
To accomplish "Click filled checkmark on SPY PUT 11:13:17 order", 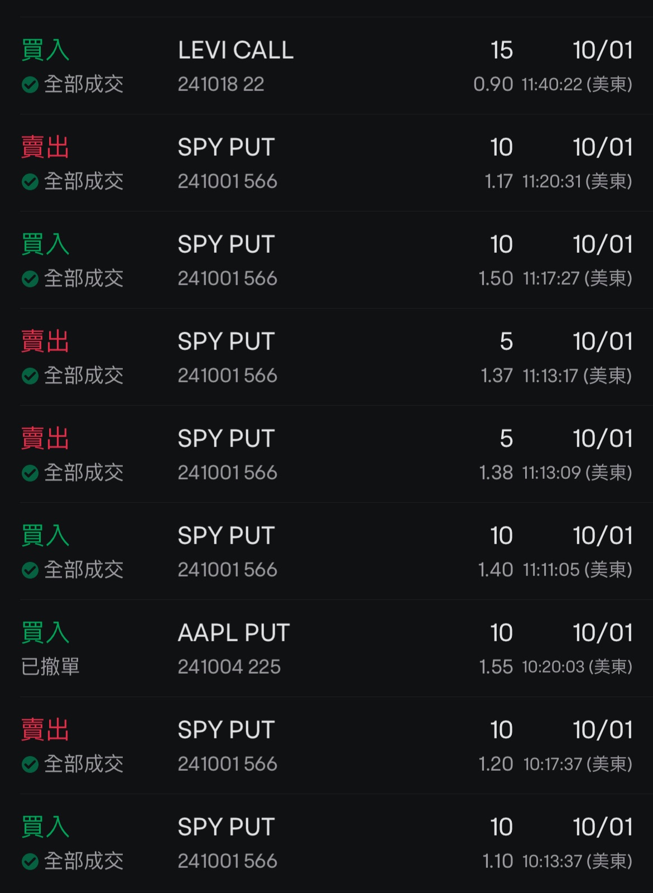I will [x=30, y=376].
